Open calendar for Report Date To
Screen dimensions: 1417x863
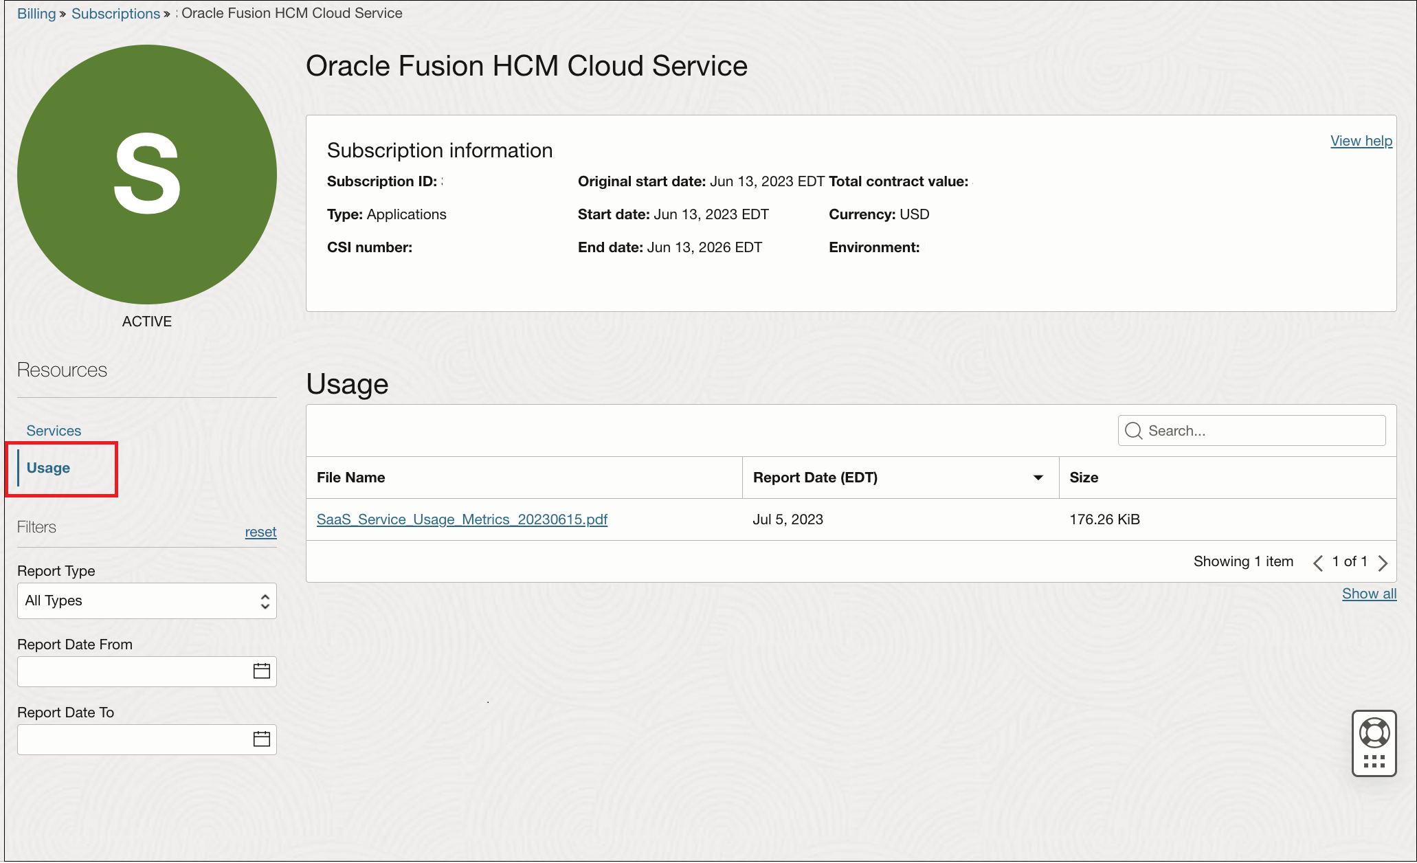click(x=261, y=739)
